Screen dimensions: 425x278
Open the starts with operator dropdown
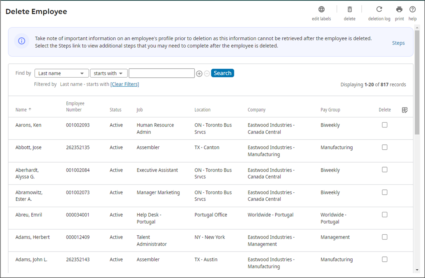(x=109, y=73)
